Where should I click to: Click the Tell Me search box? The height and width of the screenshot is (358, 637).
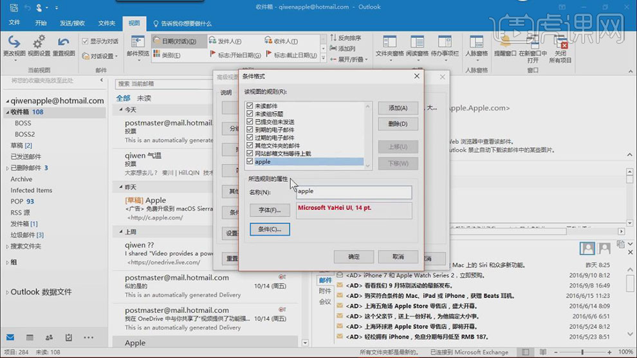pos(182,24)
